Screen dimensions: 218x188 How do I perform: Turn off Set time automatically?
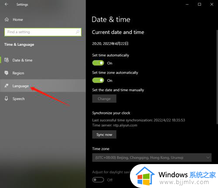[98, 63]
